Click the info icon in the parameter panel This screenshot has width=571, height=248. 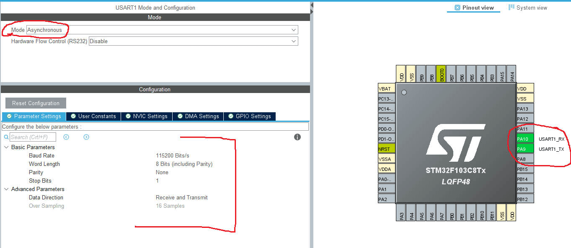(x=297, y=137)
